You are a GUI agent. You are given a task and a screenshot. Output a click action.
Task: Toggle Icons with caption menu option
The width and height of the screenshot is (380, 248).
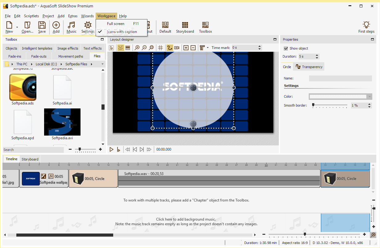122,32
